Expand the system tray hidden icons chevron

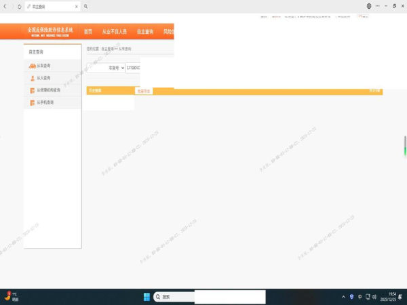point(343,297)
